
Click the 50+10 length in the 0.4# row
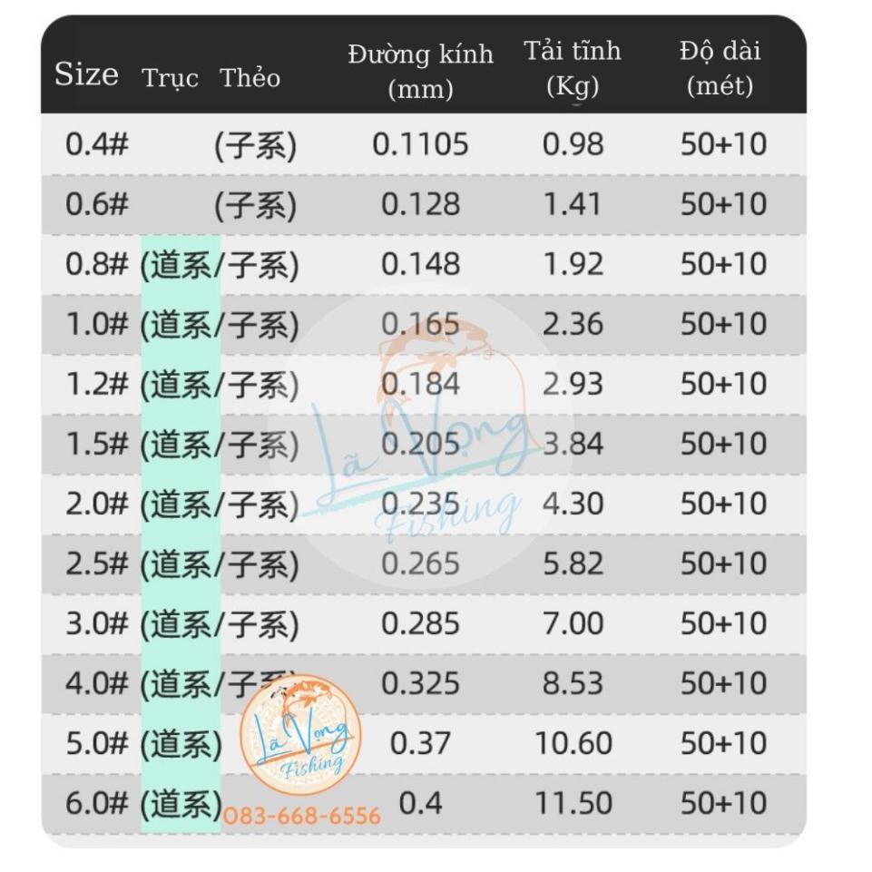(x=723, y=144)
